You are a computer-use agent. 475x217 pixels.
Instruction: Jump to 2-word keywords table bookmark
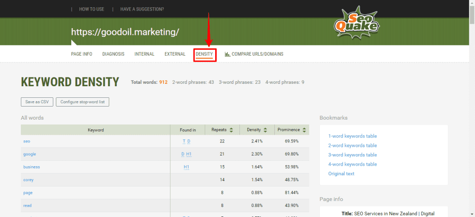(x=353, y=146)
